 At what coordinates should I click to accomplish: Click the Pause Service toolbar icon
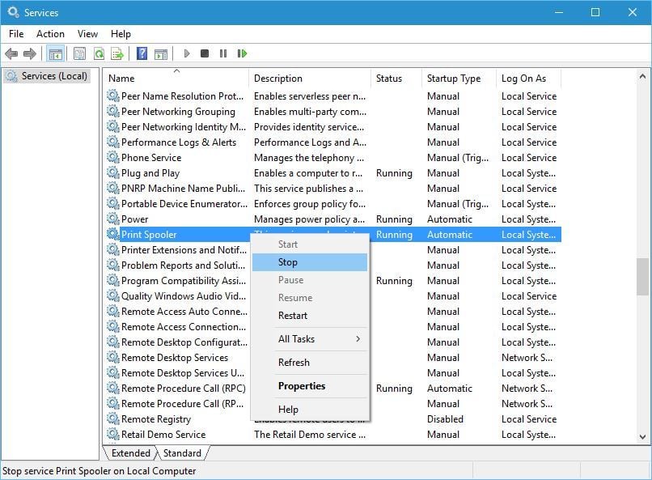(x=223, y=53)
